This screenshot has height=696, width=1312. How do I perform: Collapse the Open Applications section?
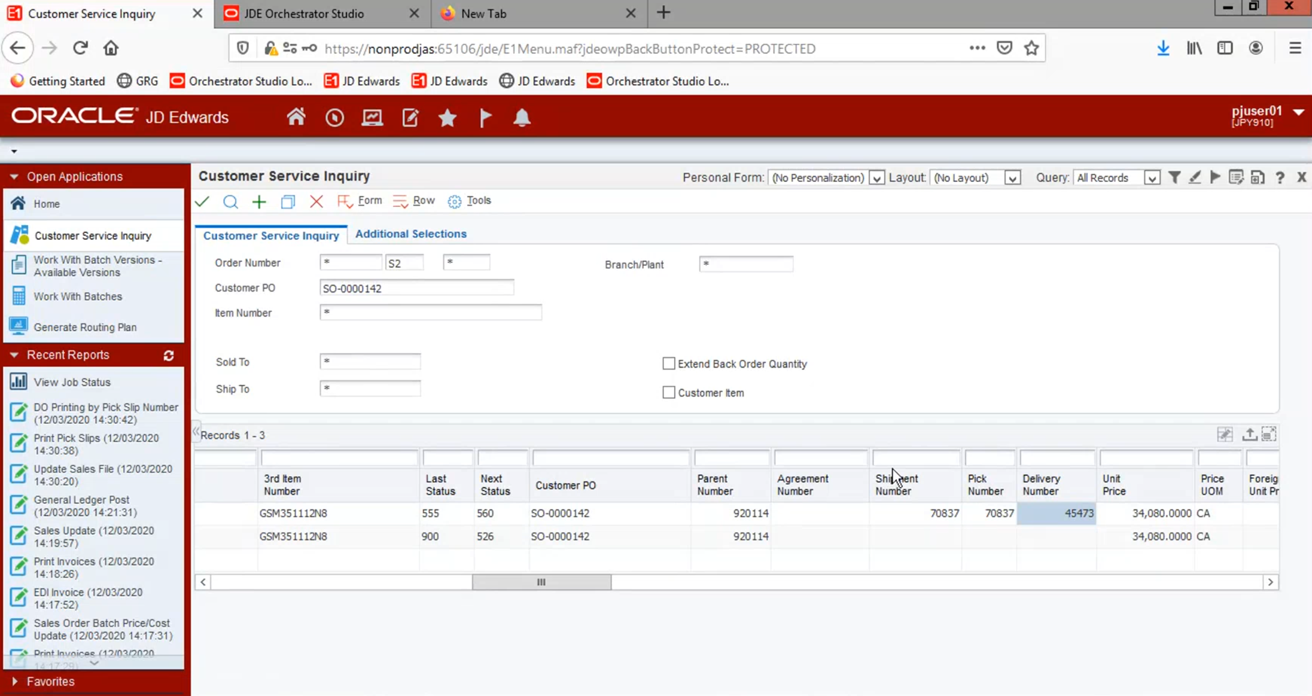coord(14,177)
